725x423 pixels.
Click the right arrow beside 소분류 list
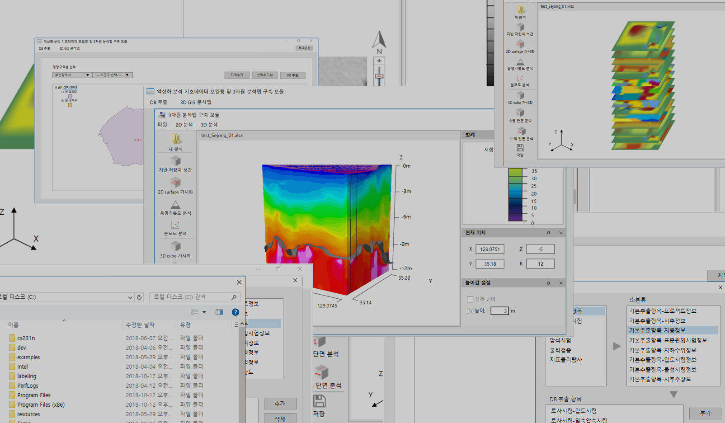[x=617, y=346]
